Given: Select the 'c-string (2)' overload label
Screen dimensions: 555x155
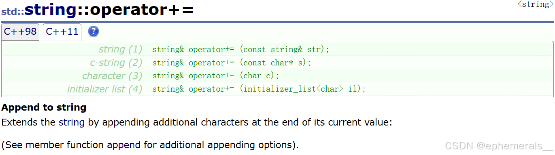Looking at the screenshot, I should [x=116, y=63].
